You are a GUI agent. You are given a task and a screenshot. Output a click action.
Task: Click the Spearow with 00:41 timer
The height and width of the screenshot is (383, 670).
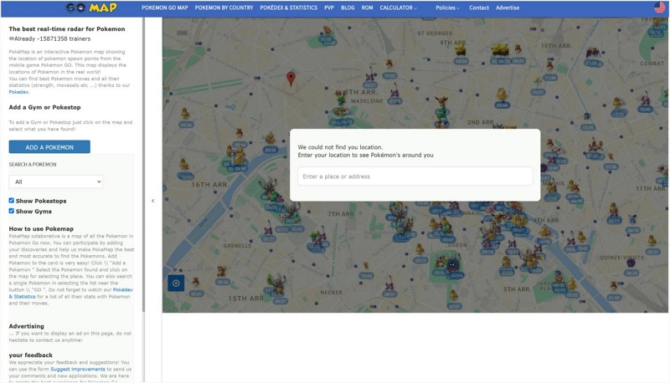pos(196,283)
